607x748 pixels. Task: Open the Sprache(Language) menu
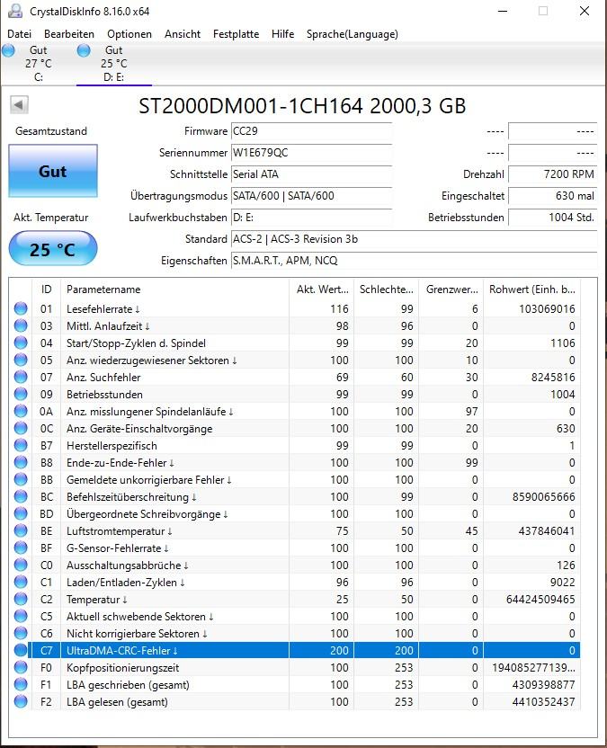[353, 34]
